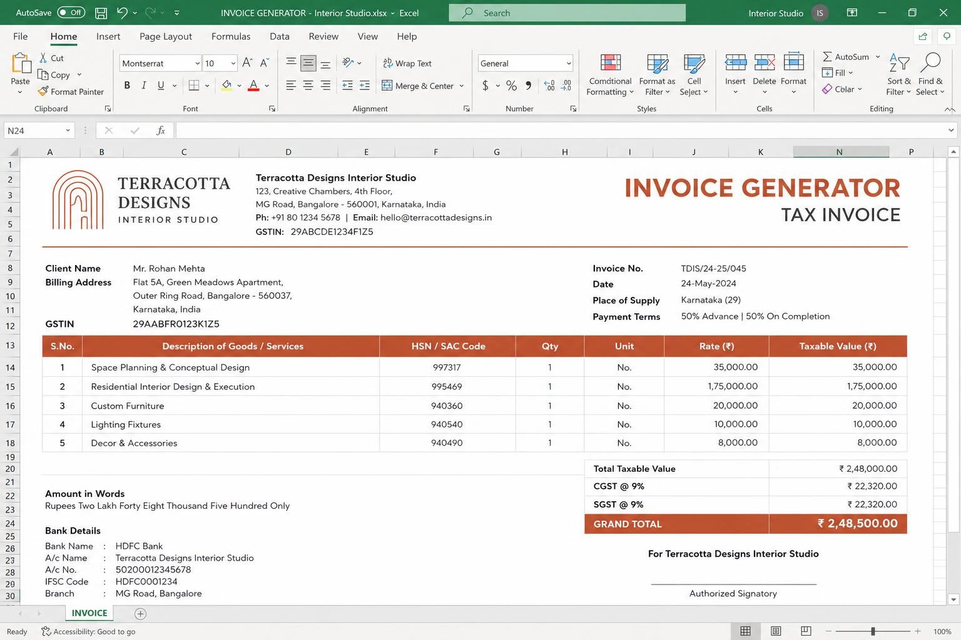
Task: Toggle Middle Align vertical alignment
Action: (x=308, y=63)
